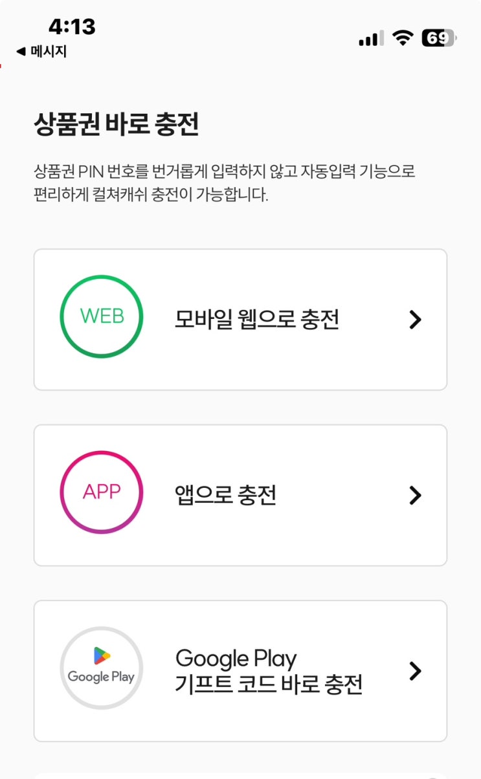Tap the green WEB circle icon
Image resolution: width=481 pixels, height=779 pixels.
(102, 316)
